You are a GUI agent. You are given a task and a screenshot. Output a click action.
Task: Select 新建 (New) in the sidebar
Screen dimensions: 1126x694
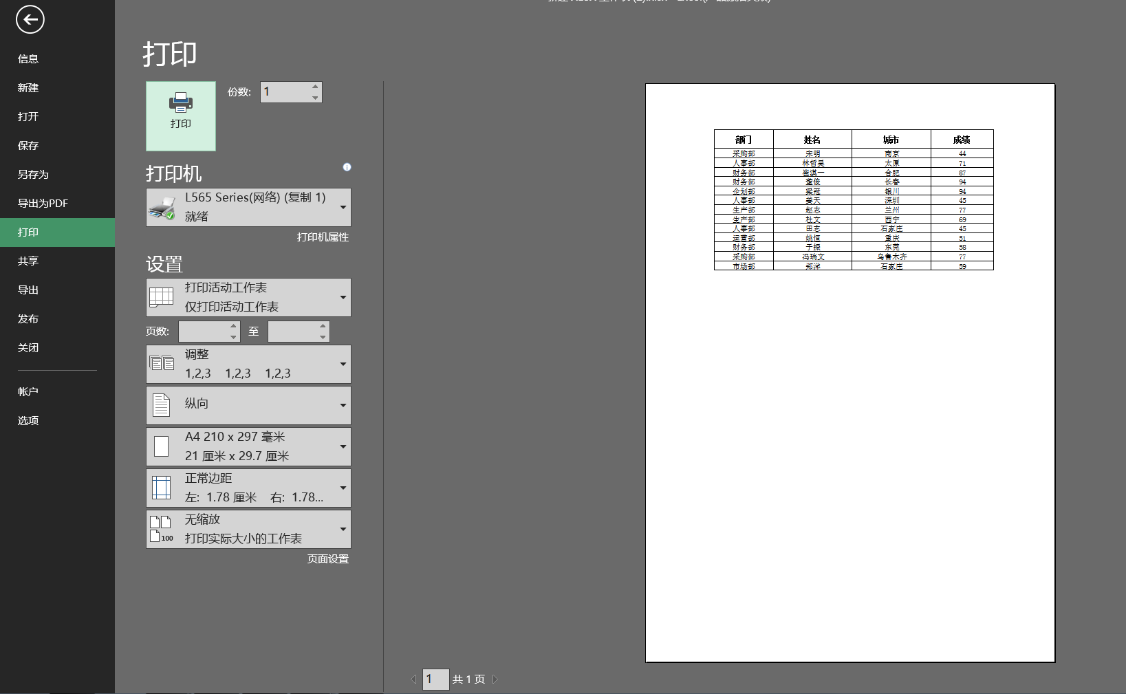(57, 88)
